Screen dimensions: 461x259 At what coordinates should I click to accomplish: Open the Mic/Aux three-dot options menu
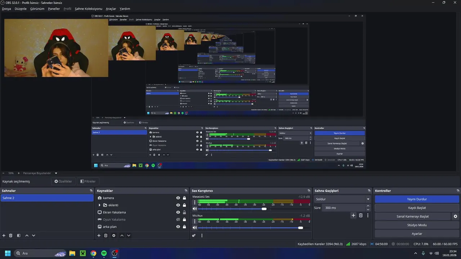[x=195, y=221]
